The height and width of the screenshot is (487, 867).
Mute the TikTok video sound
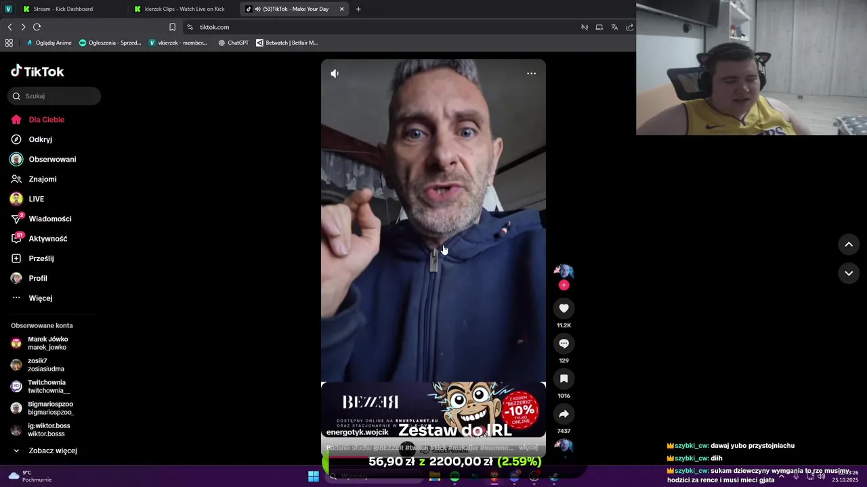click(335, 74)
